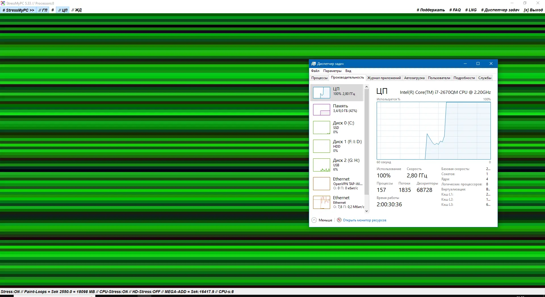Click the sidebar scroll down arrow
This screenshot has height=297, width=545.
[366, 211]
